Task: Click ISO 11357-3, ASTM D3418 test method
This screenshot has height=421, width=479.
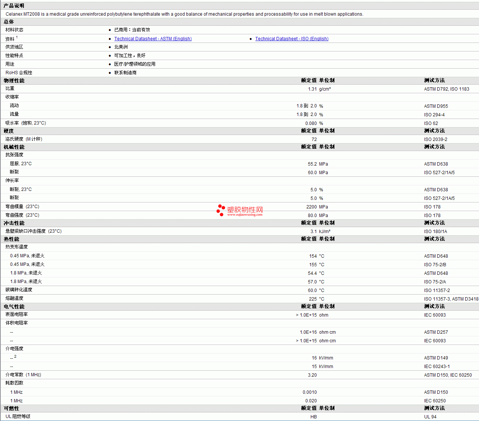Action: click(x=451, y=299)
